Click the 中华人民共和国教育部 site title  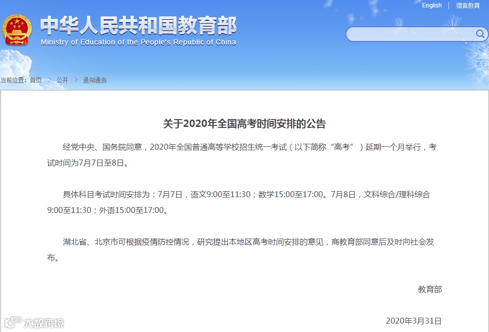(x=138, y=26)
